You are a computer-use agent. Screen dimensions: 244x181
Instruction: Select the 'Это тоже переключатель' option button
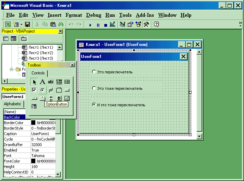[x=117, y=88]
